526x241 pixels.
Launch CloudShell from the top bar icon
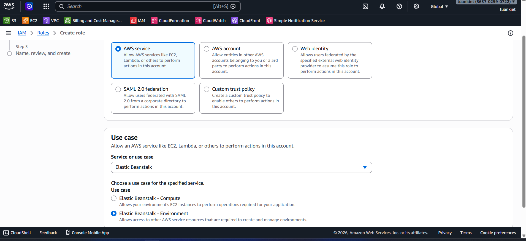tap(365, 6)
